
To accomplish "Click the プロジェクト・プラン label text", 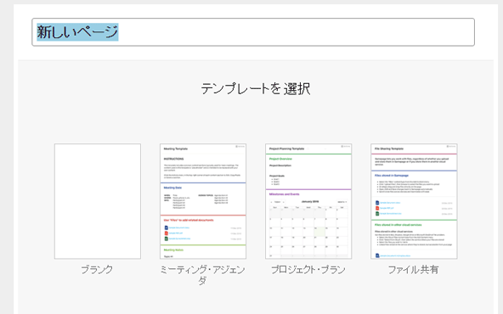I will coord(308,270).
